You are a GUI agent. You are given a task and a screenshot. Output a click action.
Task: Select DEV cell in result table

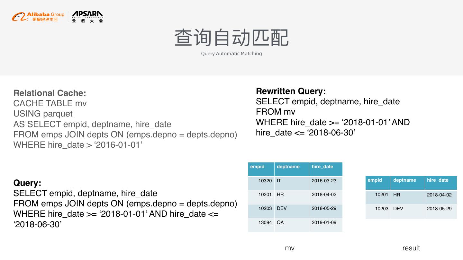tap(398, 209)
